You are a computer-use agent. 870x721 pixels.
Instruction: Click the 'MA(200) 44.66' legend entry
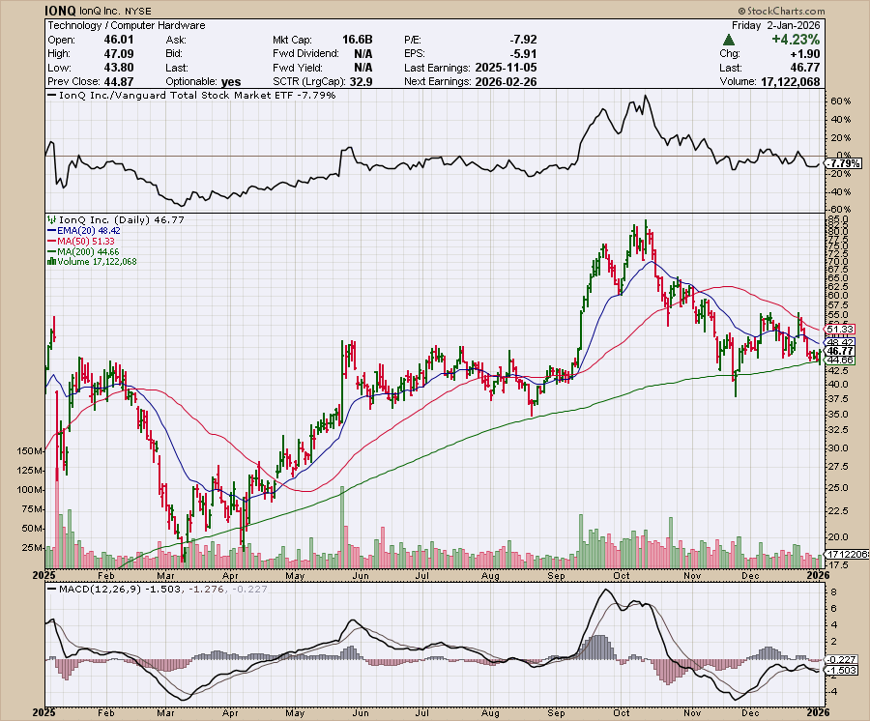click(88, 252)
